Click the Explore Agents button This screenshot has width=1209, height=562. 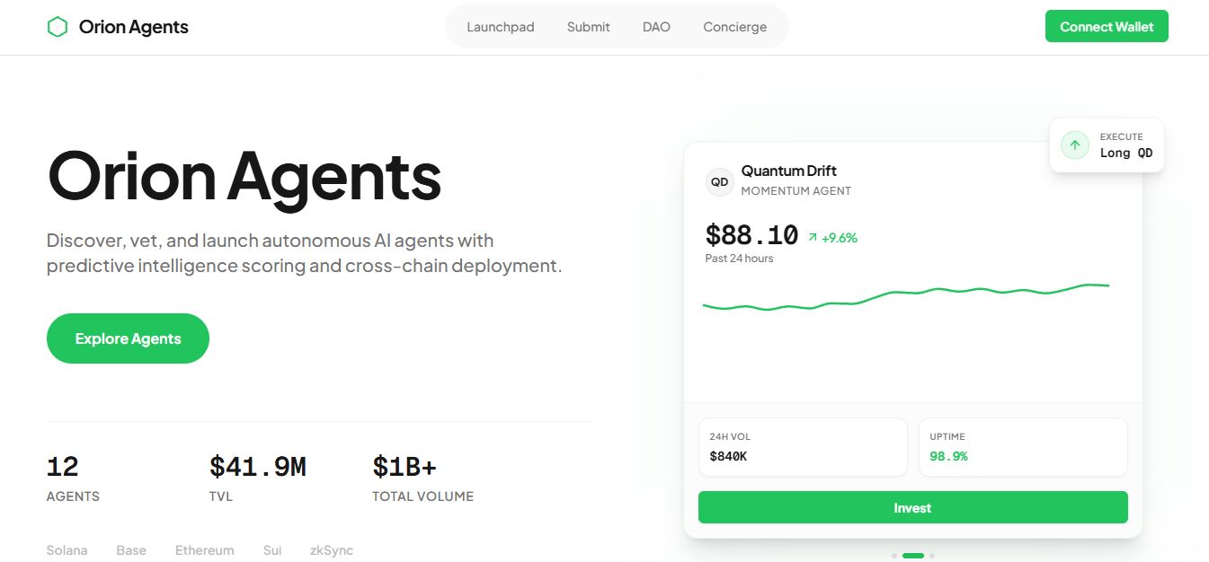pyautogui.click(x=128, y=338)
